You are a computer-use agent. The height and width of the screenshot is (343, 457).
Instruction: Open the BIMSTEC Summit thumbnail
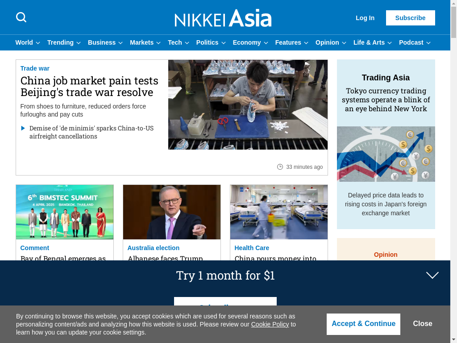point(65,212)
